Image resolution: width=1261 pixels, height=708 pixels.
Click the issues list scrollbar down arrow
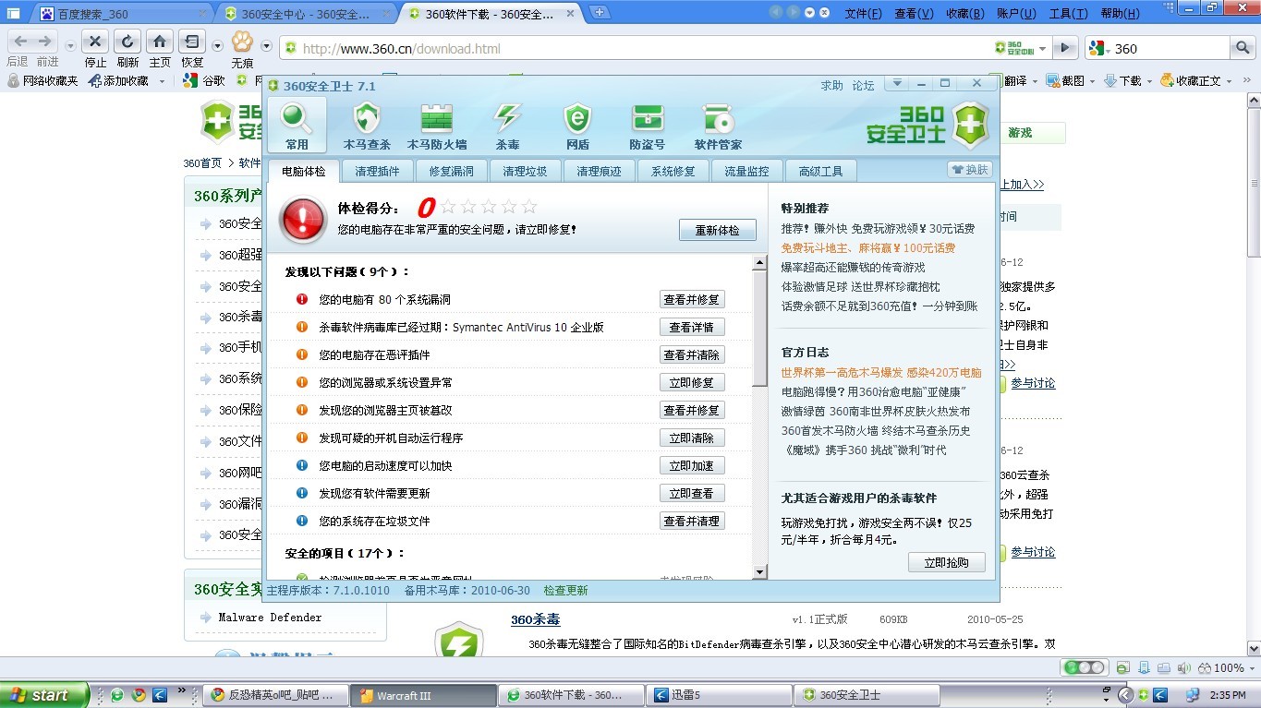tap(760, 572)
